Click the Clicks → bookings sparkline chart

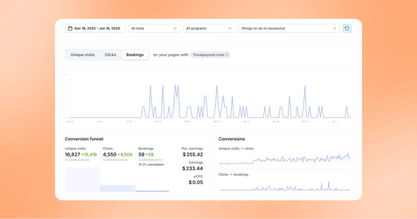click(285, 186)
